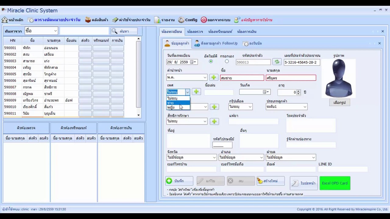Click the customer photo avatar placeholder
390x219 pixels.
pos(339,78)
